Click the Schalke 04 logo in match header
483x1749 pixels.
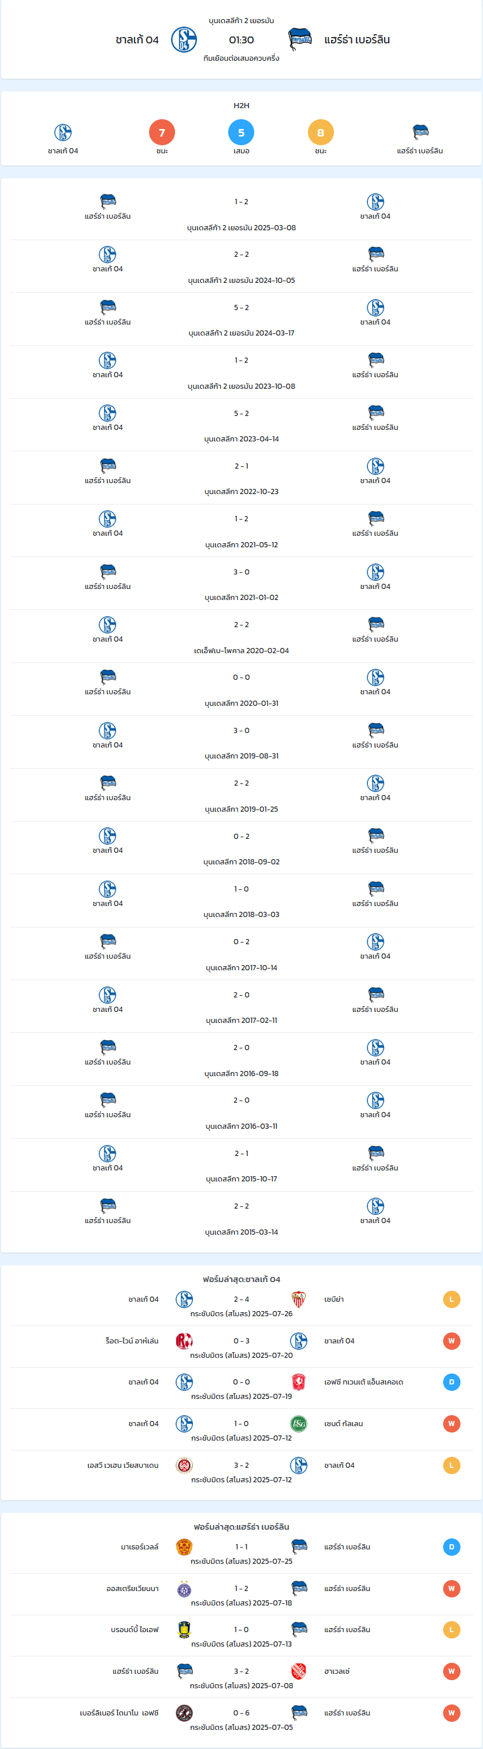184,40
